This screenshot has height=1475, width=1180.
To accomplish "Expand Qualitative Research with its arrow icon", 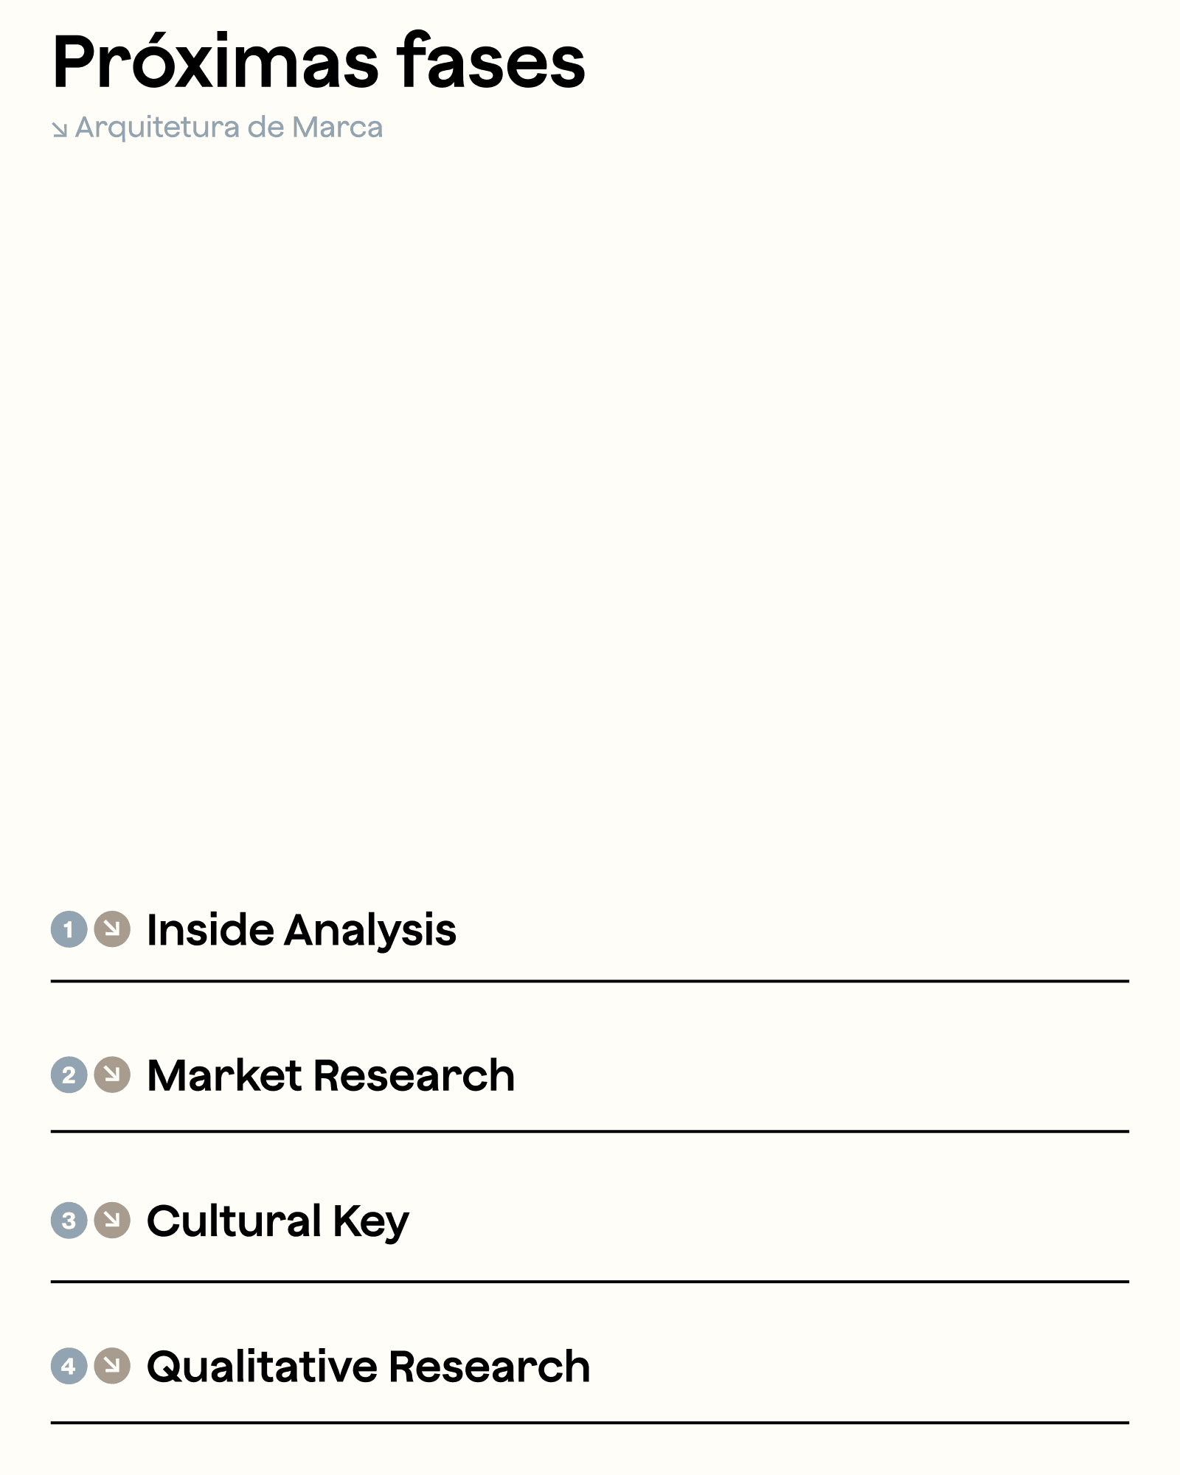I will 112,1366.
